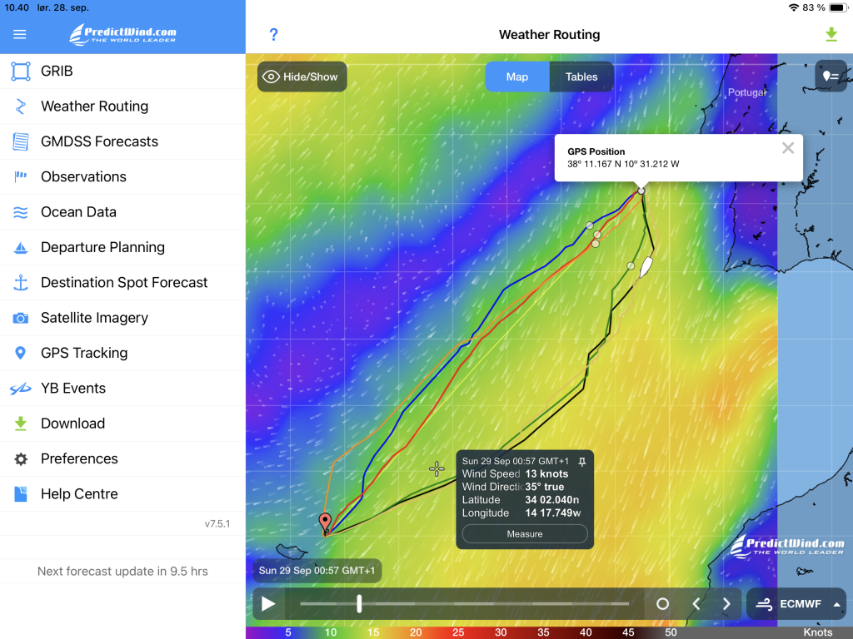The width and height of the screenshot is (853, 639).
Task: Click the Weather Routing route icon
Action: (x=21, y=106)
